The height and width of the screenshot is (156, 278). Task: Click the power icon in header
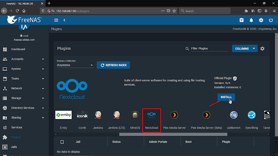(271, 20)
